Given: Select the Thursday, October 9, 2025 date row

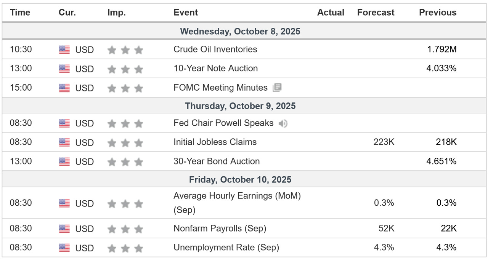Looking at the screenshot, I should pos(240,106).
